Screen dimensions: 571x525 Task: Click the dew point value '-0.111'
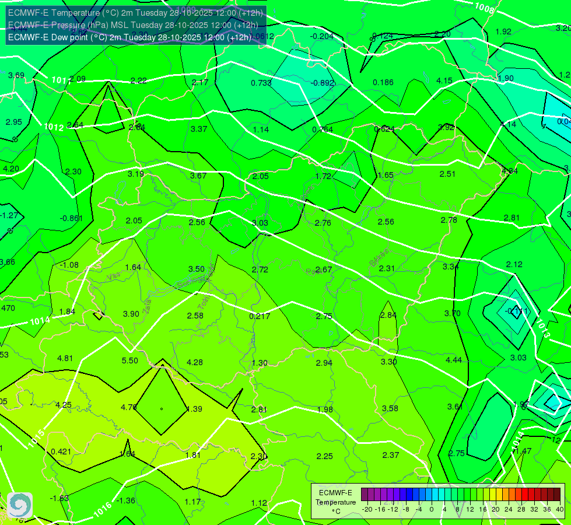click(x=516, y=311)
